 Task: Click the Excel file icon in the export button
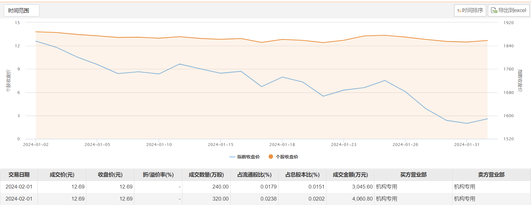(494, 10)
